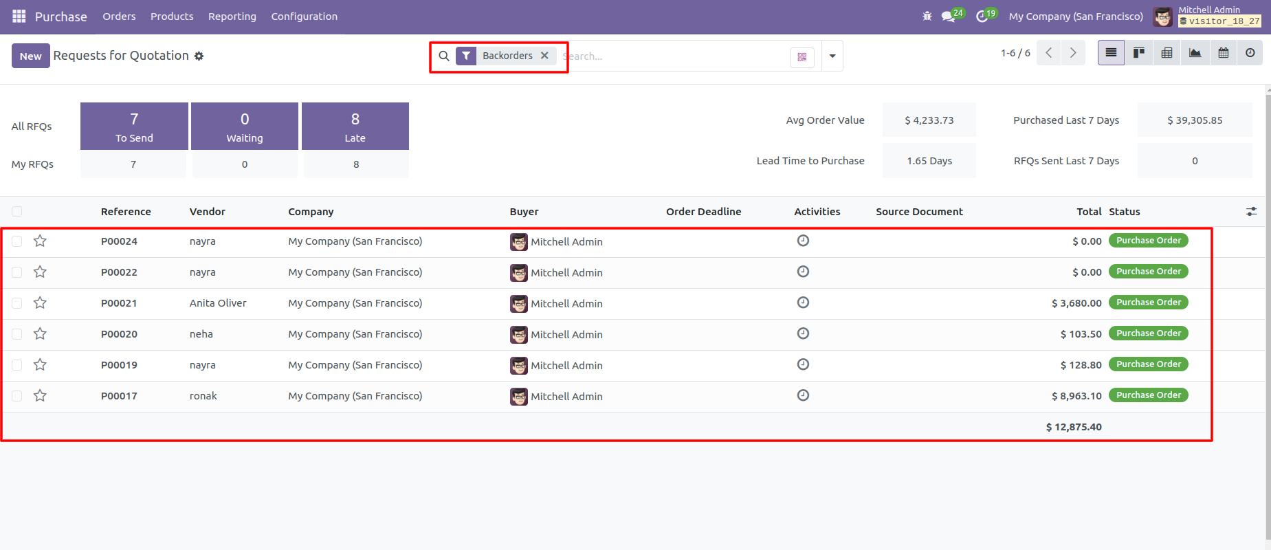
Task: Open activity clock for P00021
Action: pos(803,302)
